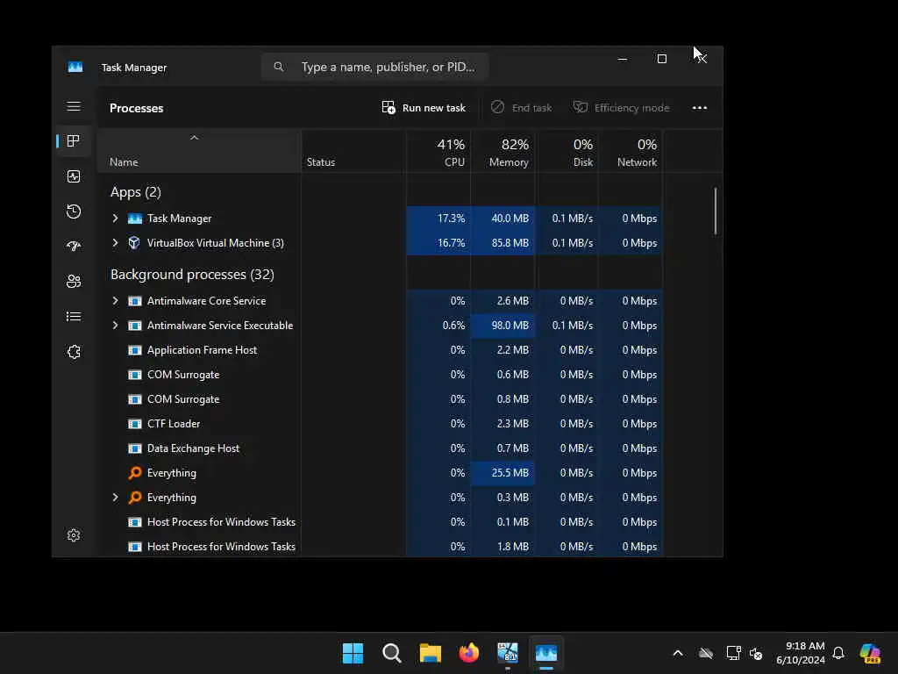Viewport: 898px width, 674px height.
Task: Expand the second Everything process row
Action: click(115, 498)
